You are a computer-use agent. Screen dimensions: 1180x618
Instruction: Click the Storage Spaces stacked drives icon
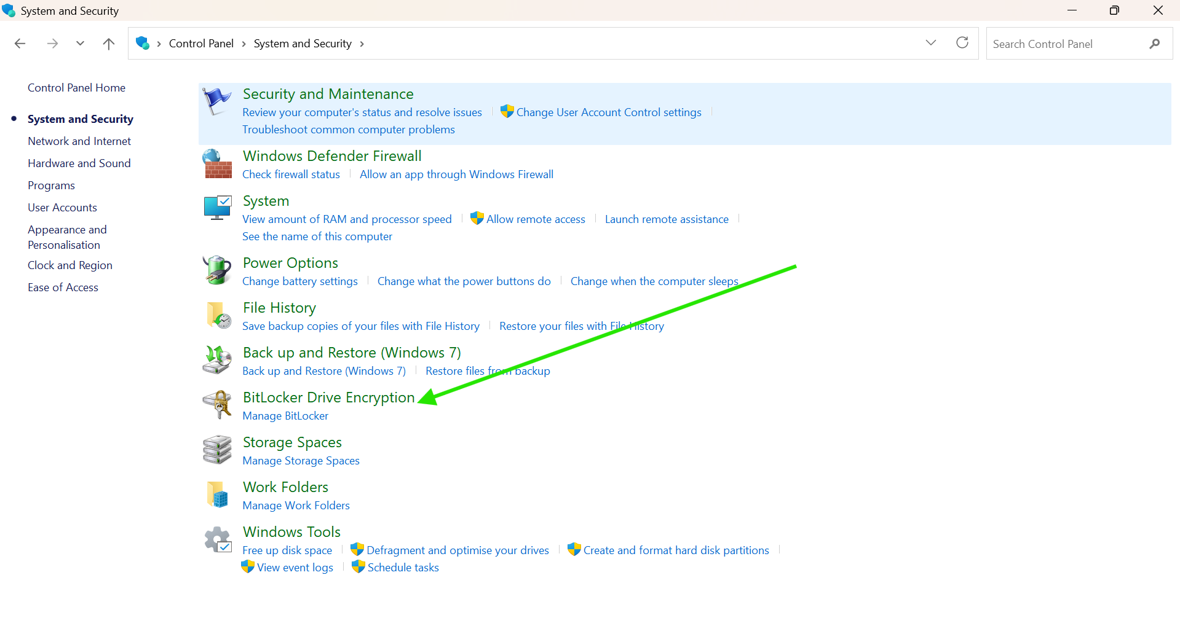tap(217, 450)
